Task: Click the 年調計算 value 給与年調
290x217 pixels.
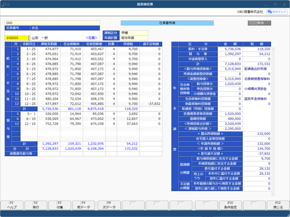Action: [x=134, y=38]
